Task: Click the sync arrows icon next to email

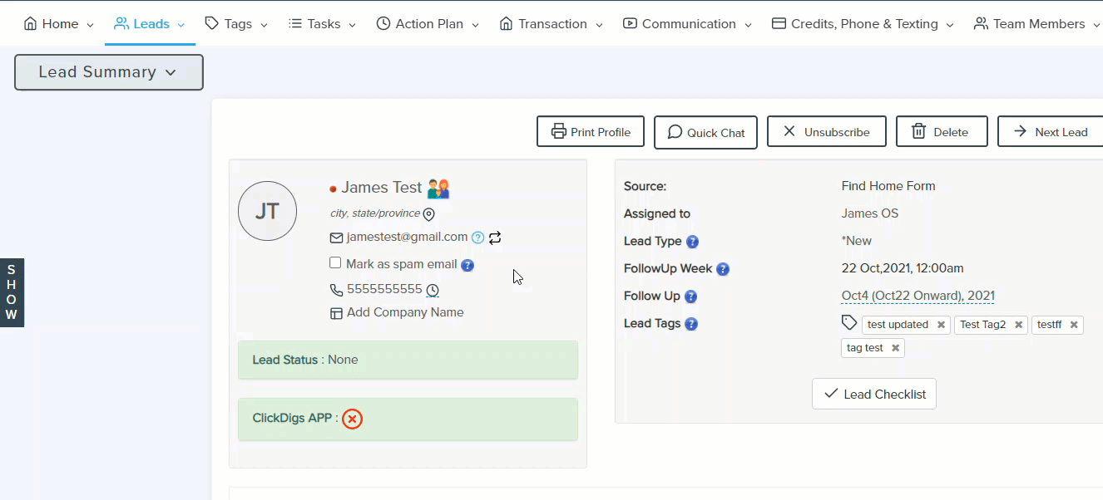Action: 495,238
